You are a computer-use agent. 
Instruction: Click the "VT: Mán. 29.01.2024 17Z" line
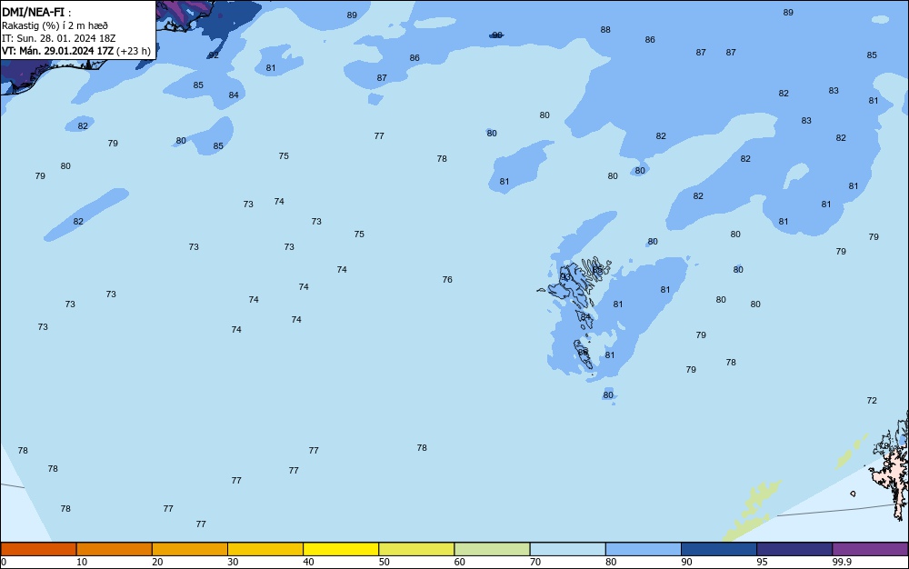coord(57,51)
